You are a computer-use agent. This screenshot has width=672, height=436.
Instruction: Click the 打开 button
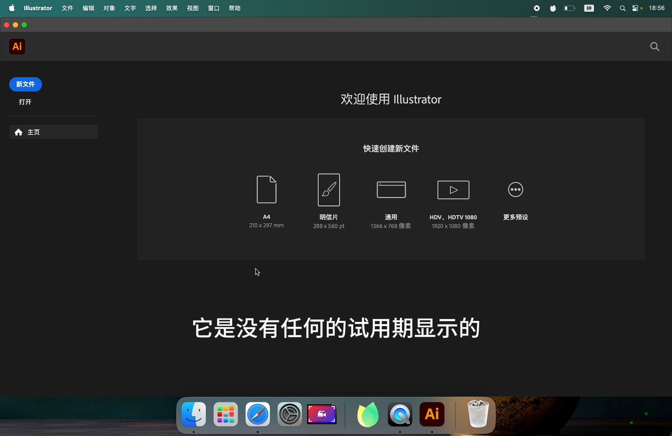[25, 102]
